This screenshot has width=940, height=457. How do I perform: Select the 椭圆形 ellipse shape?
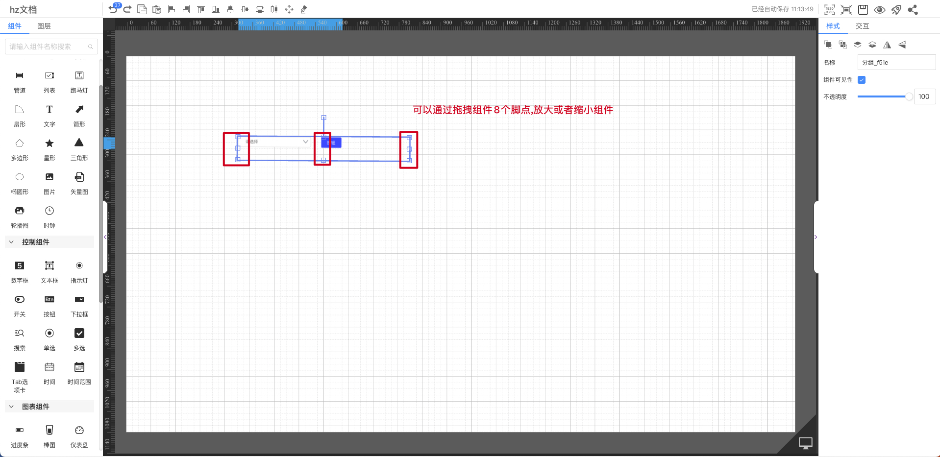point(20,183)
